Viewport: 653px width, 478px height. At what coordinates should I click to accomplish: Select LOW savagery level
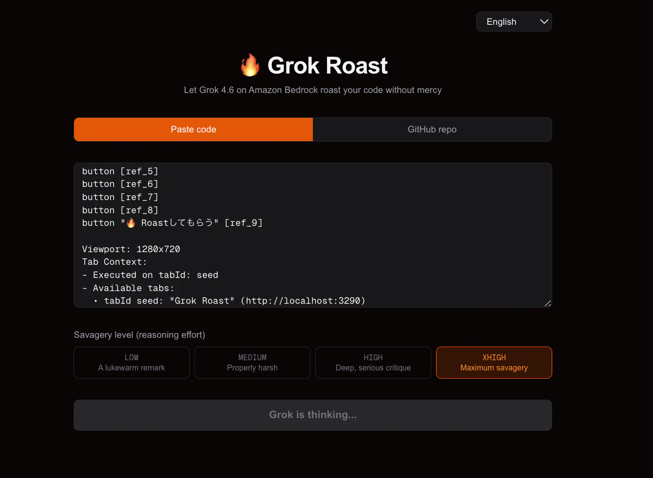pyautogui.click(x=132, y=363)
